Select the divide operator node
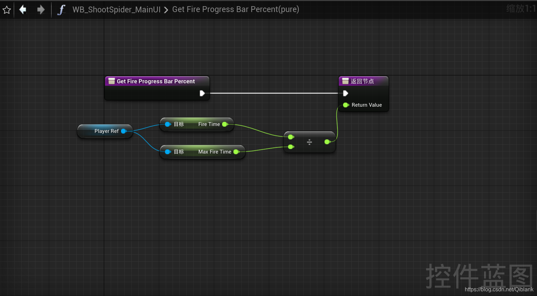Image resolution: width=537 pixels, height=296 pixels. (309, 142)
